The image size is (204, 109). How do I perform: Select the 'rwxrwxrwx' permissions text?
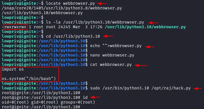(x=15, y=27)
